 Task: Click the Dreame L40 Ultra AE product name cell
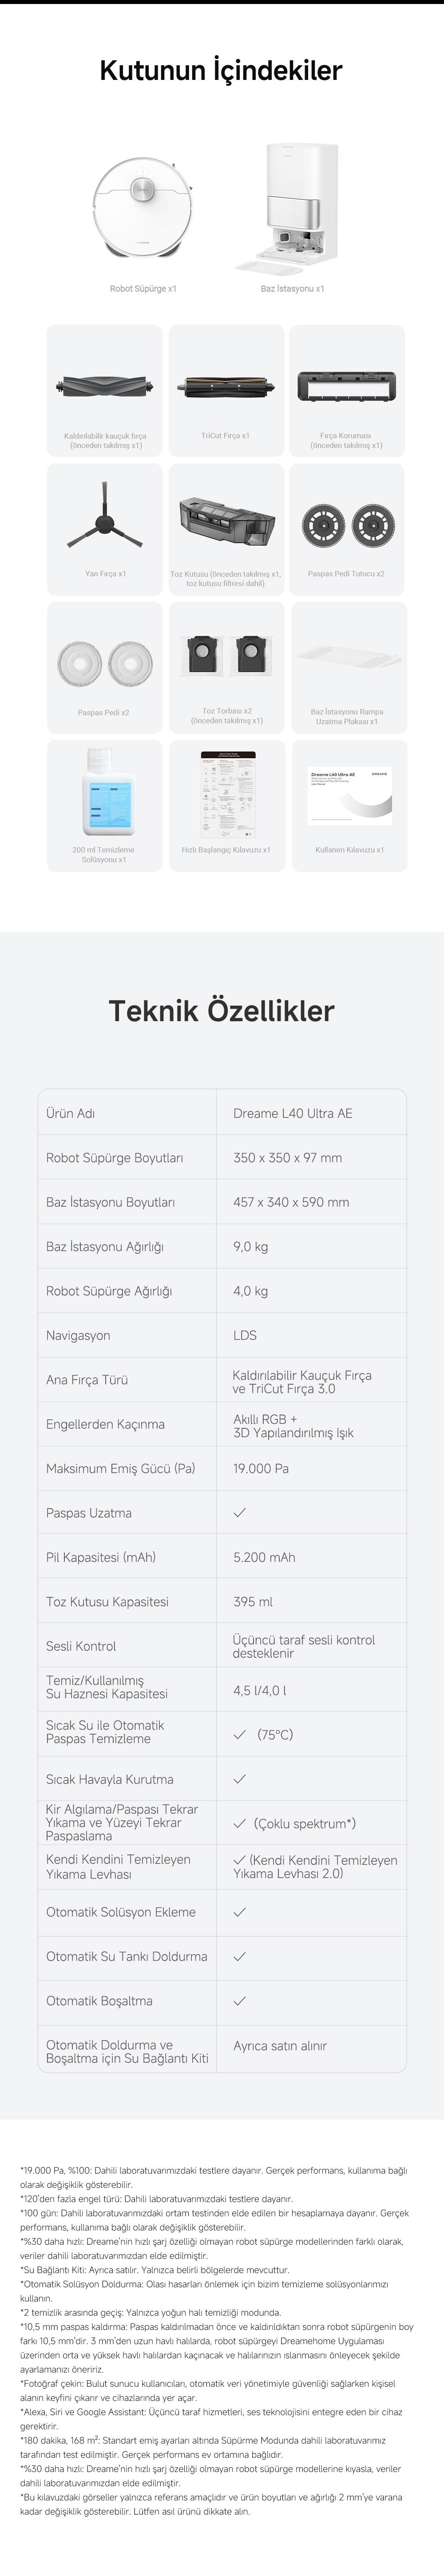point(292,1113)
